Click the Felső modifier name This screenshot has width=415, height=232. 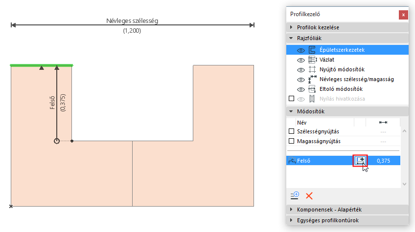click(x=303, y=161)
